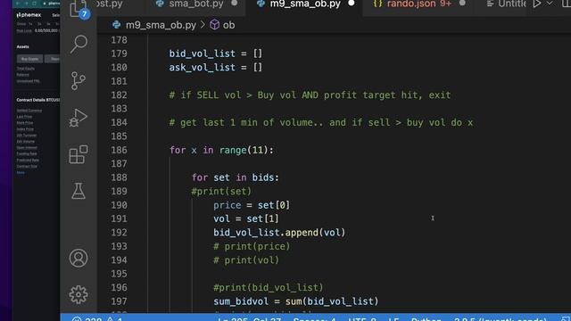The width and height of the screenshot is (571, 321).
Task: Open the 'ob' symbol breadcrumb
Action: [x=228, y=25]
